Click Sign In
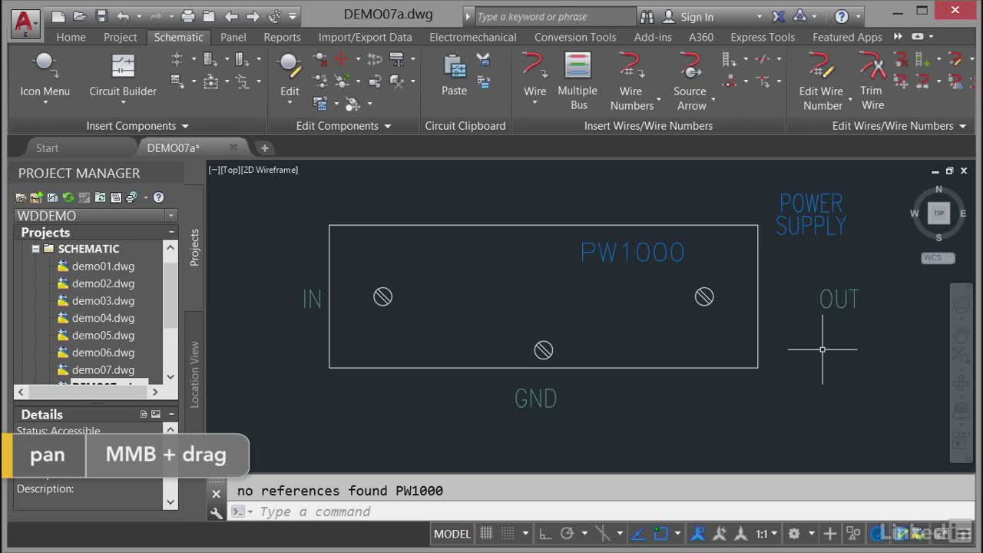Screen dimensions: 983x553 (x=697, y=17)
